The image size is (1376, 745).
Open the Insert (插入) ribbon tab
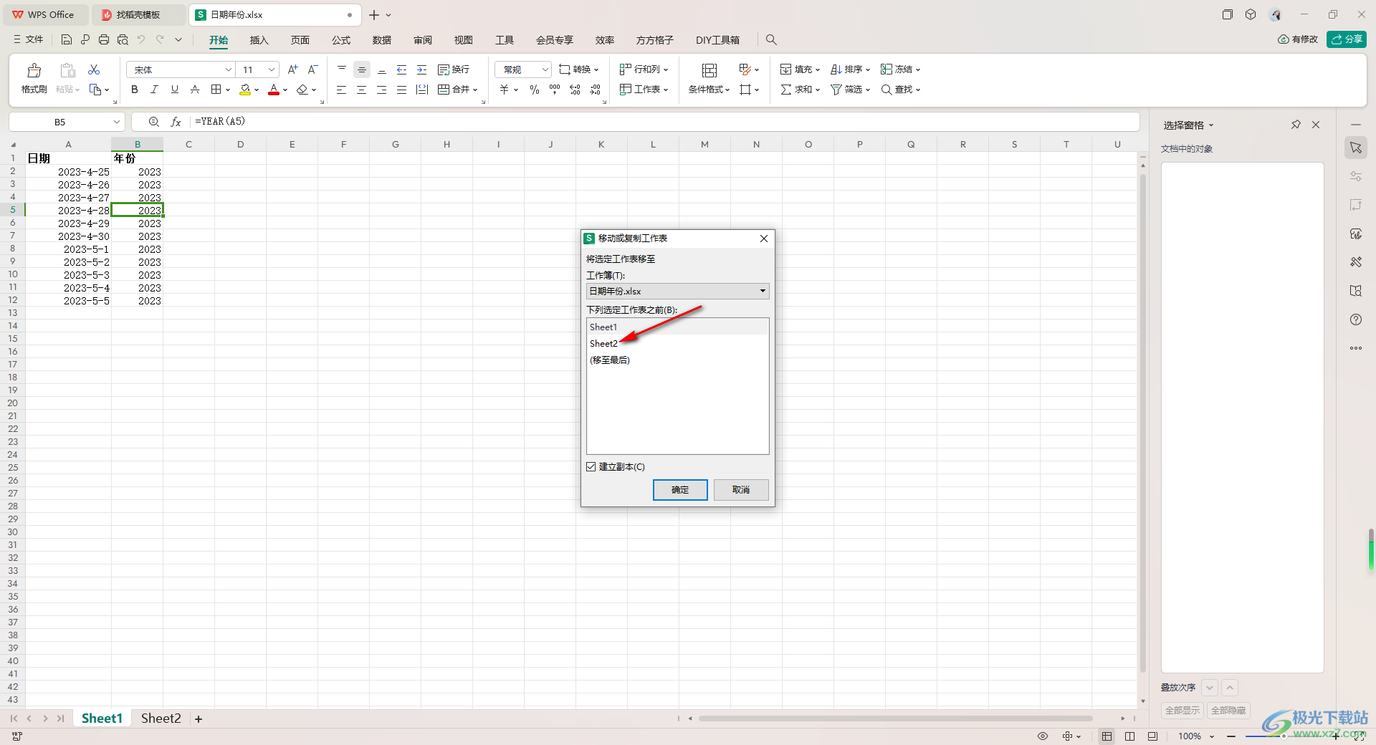[x=259, y=40]
